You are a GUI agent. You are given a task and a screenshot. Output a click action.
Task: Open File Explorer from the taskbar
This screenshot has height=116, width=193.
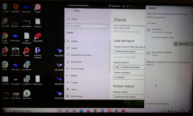click(x=74, y=111)
